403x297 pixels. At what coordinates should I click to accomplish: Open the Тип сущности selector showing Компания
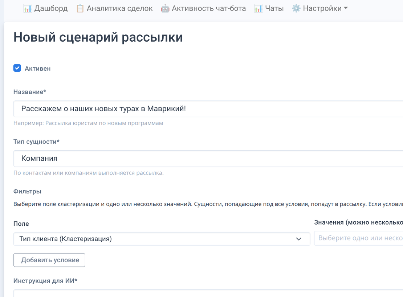[145, 158]
